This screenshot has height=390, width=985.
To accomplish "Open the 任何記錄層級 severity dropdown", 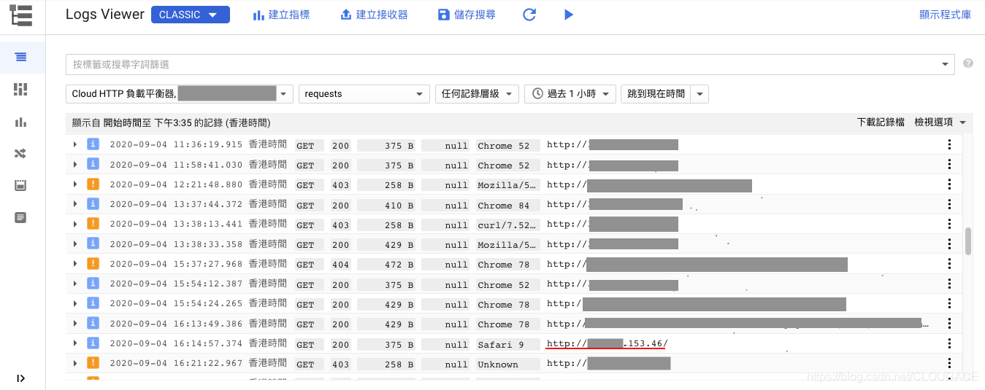I will [x=477, y=93].
